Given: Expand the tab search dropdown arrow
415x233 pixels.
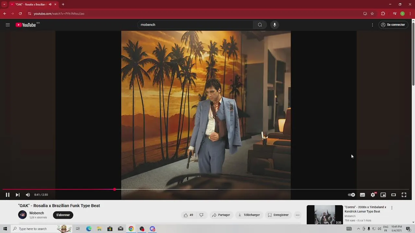Looking at the screenshot, I should (x=4, y=5).
